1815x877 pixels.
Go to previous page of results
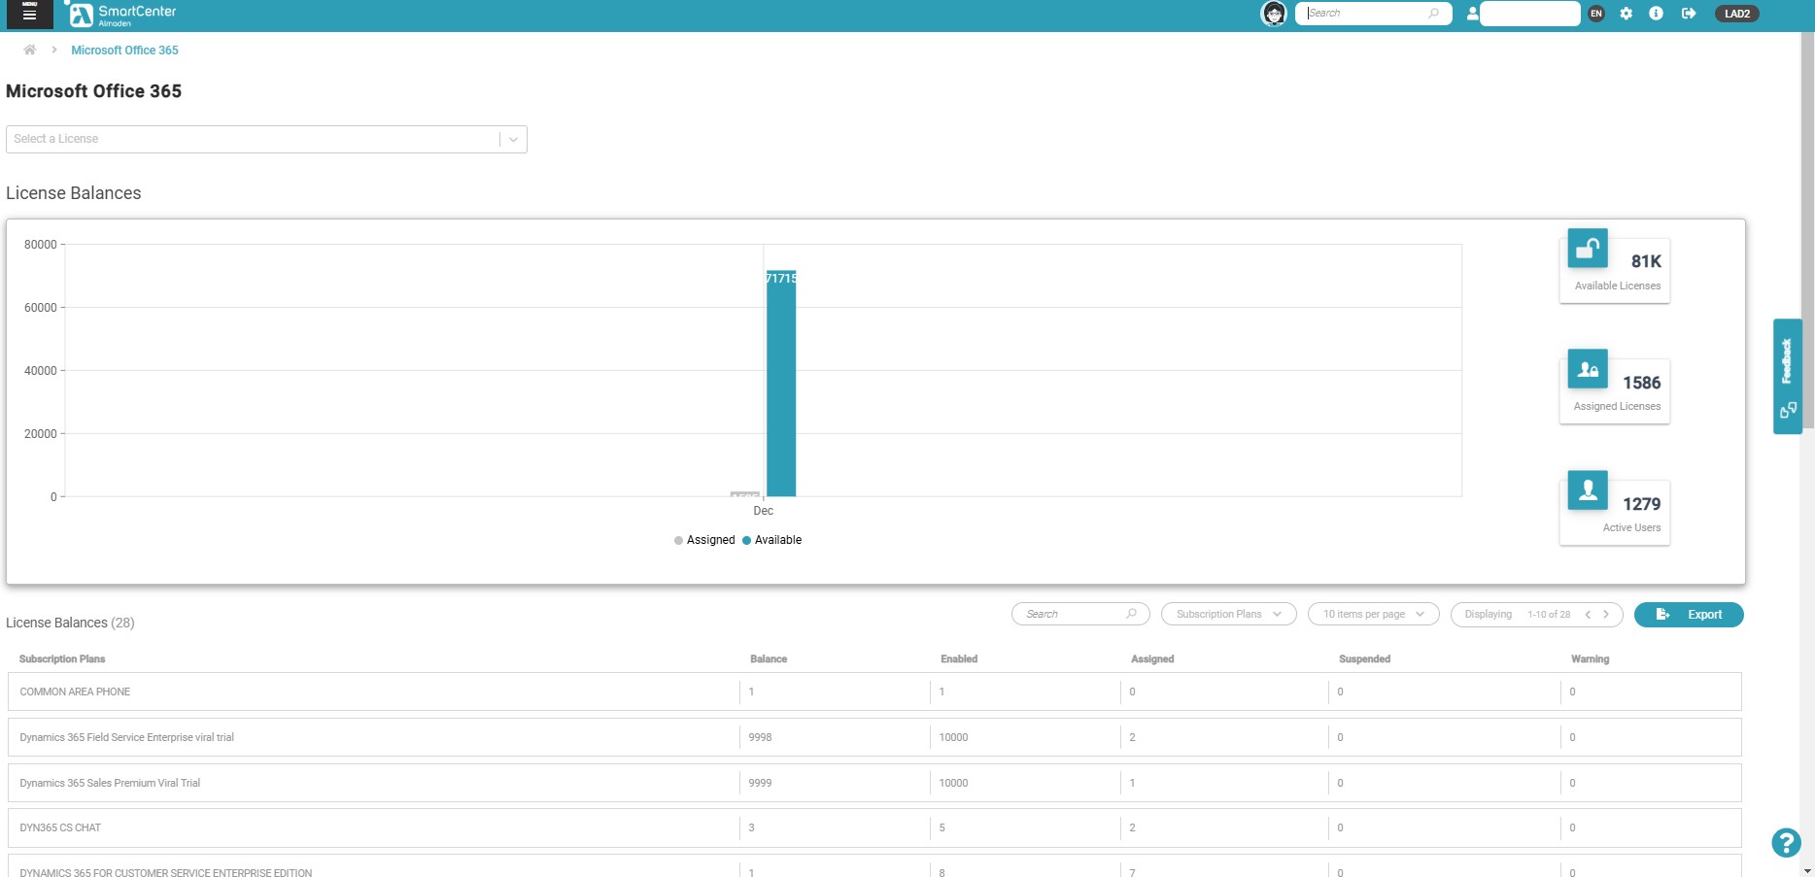pos(1588,614)
